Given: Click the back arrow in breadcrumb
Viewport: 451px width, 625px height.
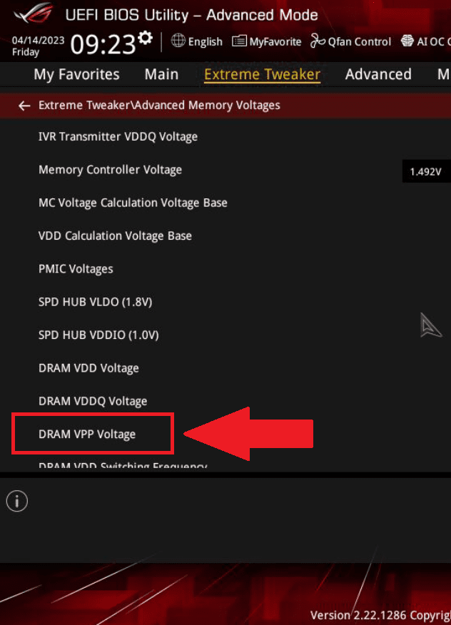Looking at the screenshot, I should 25,106.
